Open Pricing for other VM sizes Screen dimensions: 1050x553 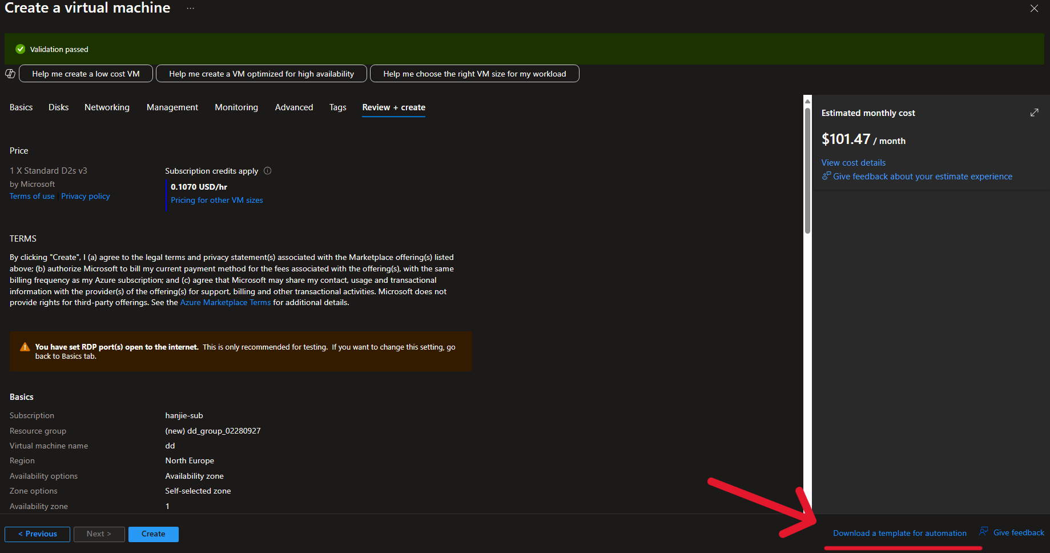pyautogui.click(x=216, y=201)
